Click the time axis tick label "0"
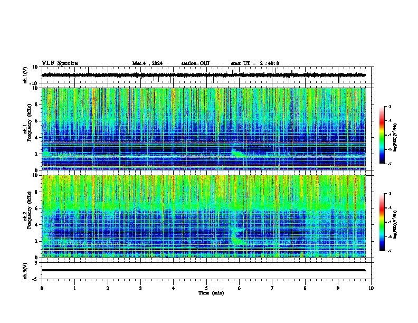 coord(42,288)
